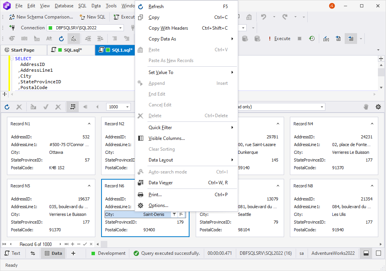Click the filter funnel icon on the City field
Image resolution: width=386 pixels, height=271 pixels.
[174, 214]
